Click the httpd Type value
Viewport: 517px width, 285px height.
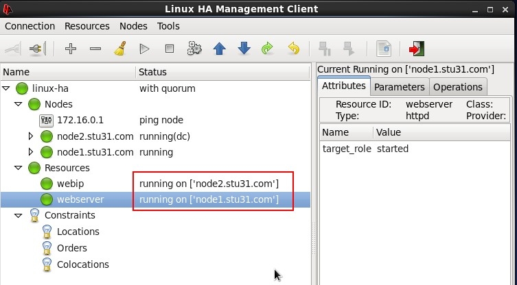pos(417,116)
